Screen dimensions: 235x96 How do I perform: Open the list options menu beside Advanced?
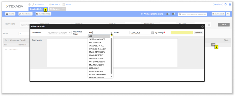click(228, 14)
